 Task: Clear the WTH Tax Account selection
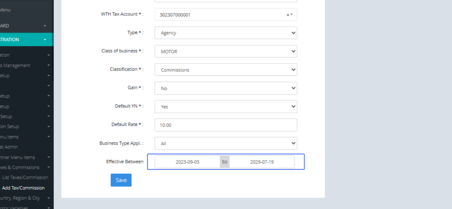[288, 15]
